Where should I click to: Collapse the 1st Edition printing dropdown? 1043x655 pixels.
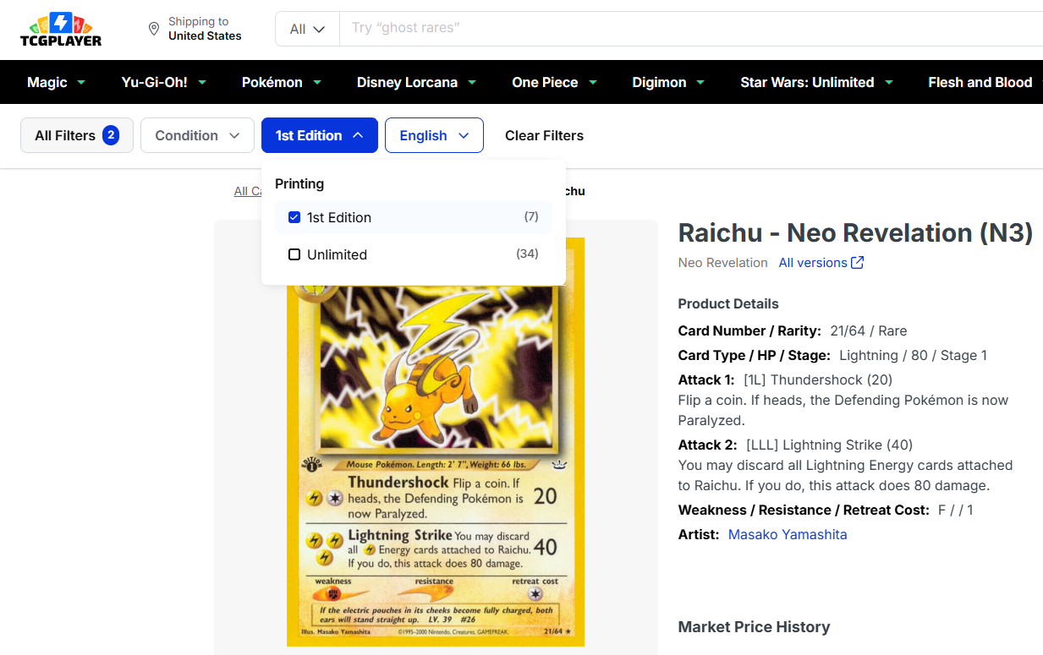pos(320,135)
